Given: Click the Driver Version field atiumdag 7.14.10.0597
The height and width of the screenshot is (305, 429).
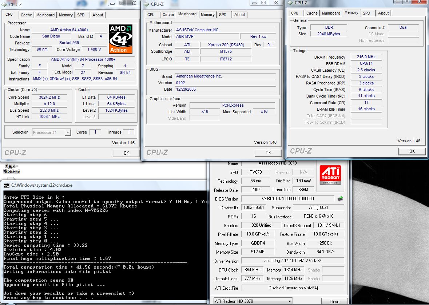Looking at the screenshot, I should click(293, 261).
